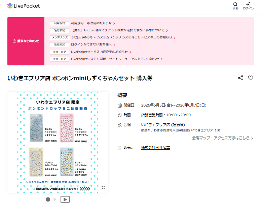Click the event title 購入券 heading

(x=80, y=78)
